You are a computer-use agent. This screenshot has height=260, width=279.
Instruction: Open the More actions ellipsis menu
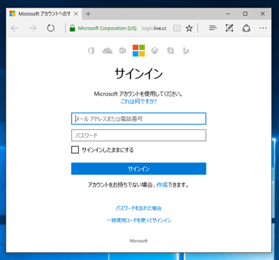263,28
